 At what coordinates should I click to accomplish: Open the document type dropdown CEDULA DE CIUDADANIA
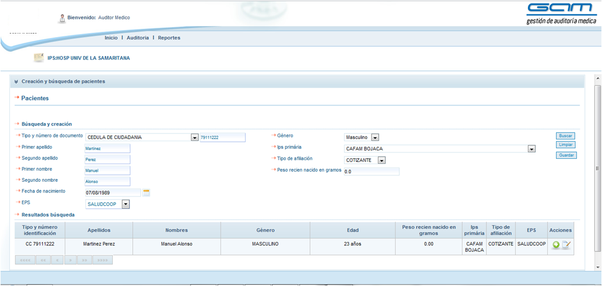[x=194, y=138]
